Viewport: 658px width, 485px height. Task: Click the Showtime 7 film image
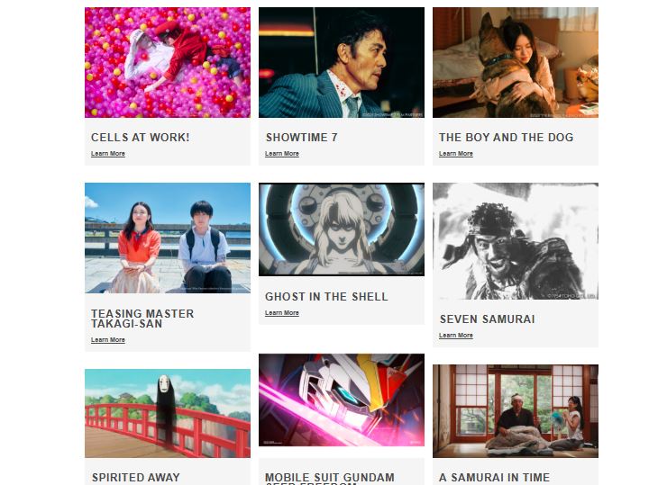342,62
